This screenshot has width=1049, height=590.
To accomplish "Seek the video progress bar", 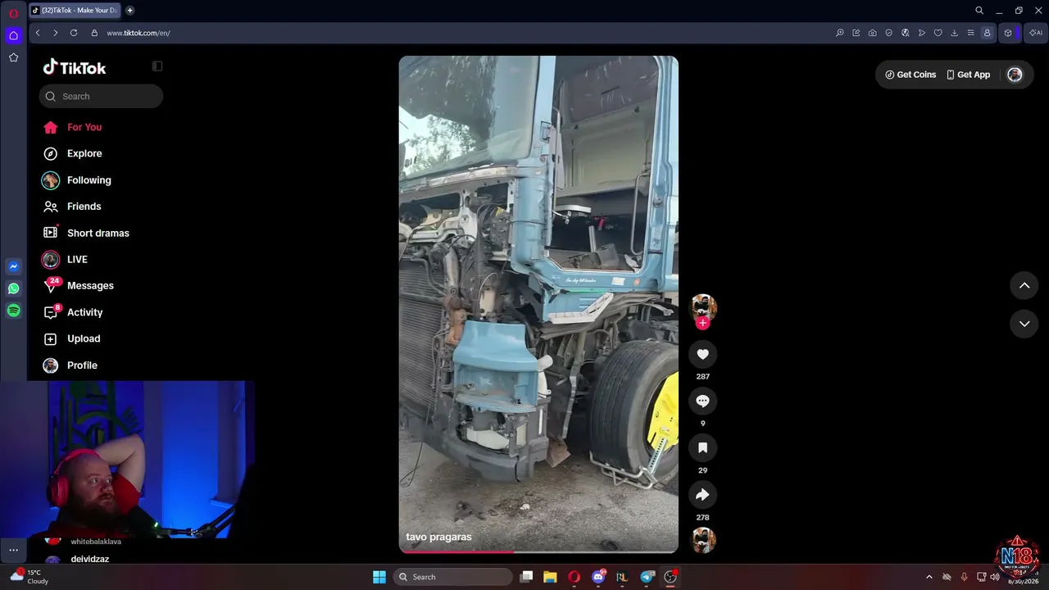I will [x=538, y=551].
